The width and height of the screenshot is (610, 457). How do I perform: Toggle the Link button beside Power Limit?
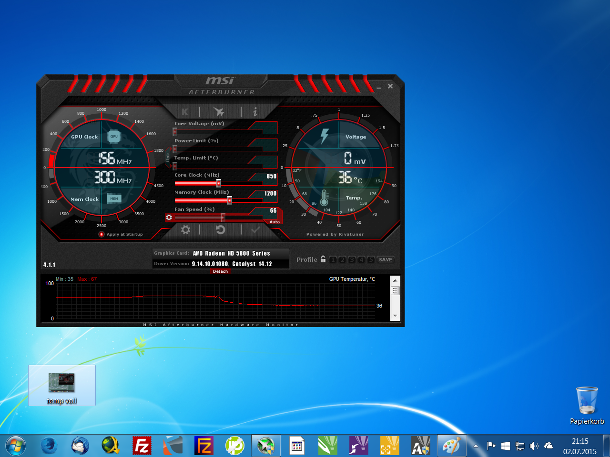click(x=168, y=158)
